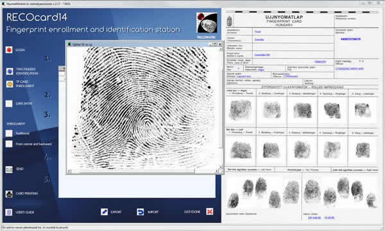Click the IMPORT arrow icon
Screen dimensions: 385x231
[140, 212]
